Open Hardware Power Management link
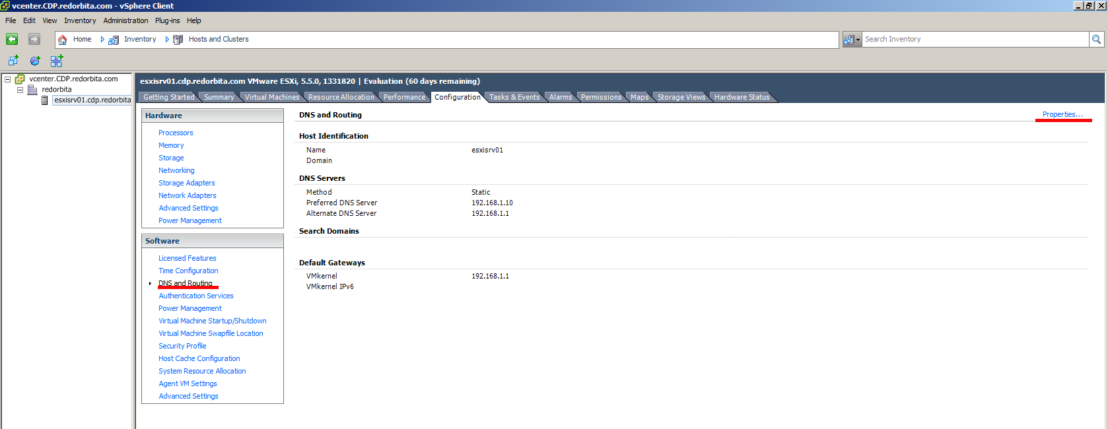The width and height of the screenshot is (1108, 429). tap(190, 220)
